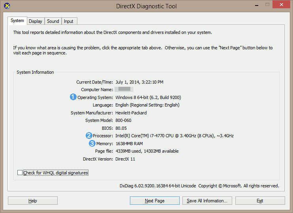Viewport: 293px width, 213px height.
Task: Click the 'DirectX Version:' label
Action: 98,159
